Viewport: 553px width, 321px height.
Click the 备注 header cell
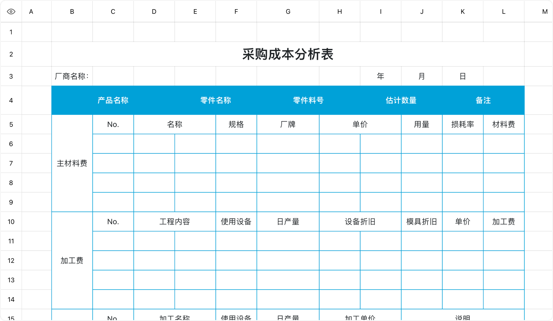(483, 100)
